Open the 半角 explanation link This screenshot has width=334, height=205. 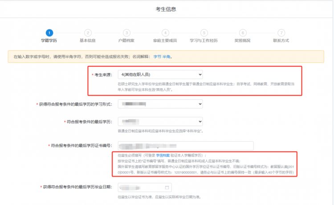tap(167, 57)
